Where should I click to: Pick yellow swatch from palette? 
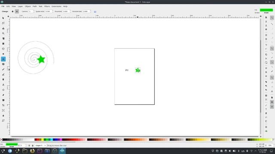tap(43, 139)
